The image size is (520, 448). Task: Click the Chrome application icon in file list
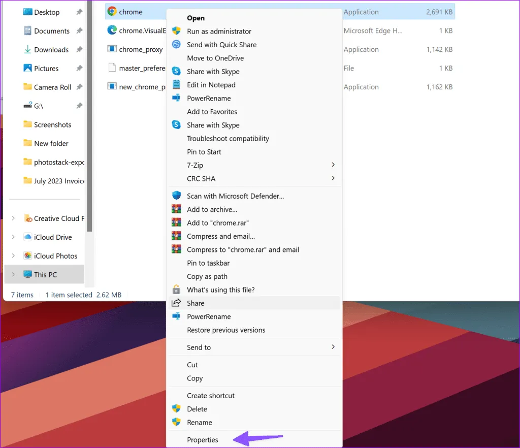pos(112,12)
